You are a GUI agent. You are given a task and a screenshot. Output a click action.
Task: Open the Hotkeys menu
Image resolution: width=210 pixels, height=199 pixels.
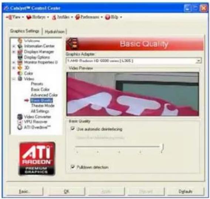tap(38, 17)
